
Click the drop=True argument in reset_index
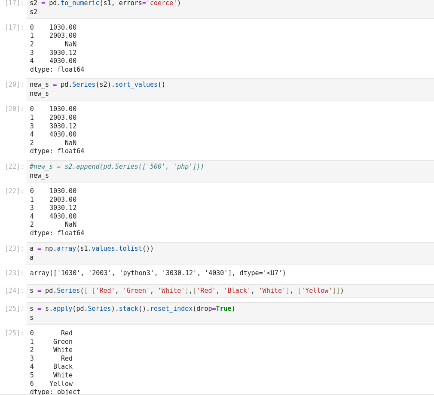(214, 309)
